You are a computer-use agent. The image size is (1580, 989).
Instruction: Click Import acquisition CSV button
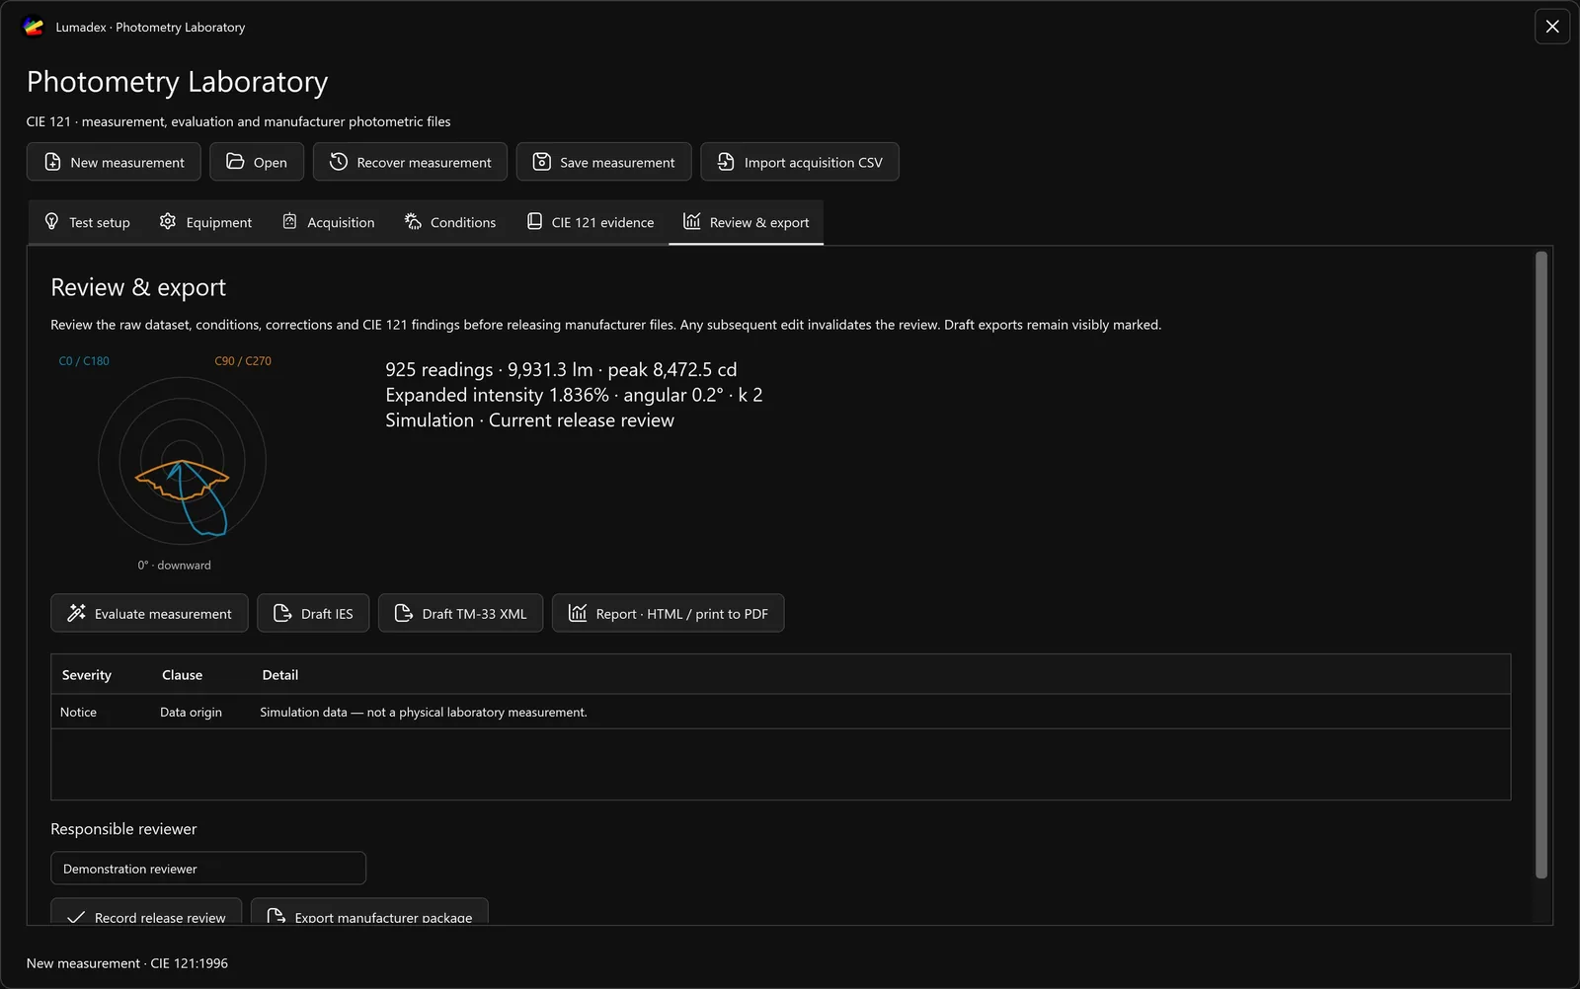(800, 162)
